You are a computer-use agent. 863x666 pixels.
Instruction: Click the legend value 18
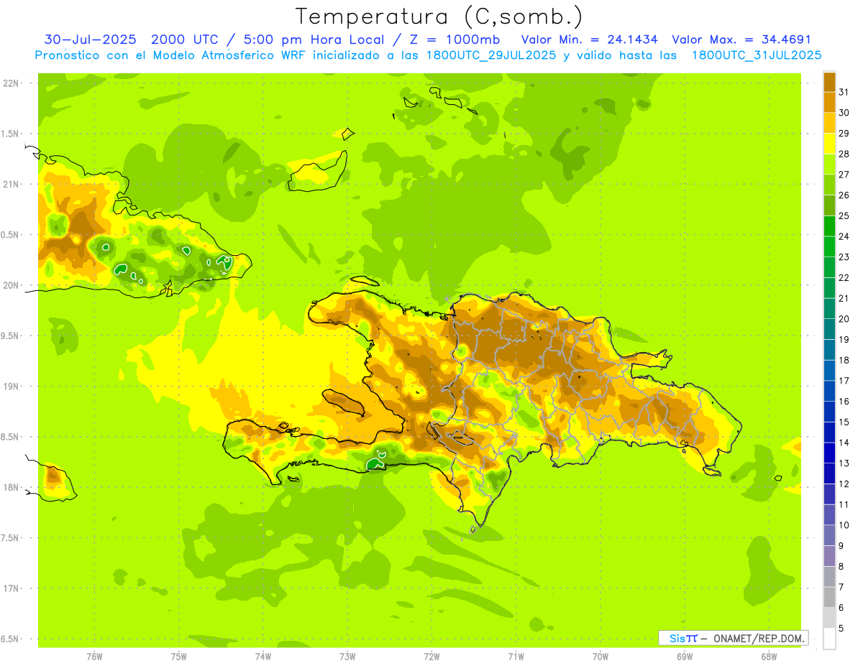[844, 360]
